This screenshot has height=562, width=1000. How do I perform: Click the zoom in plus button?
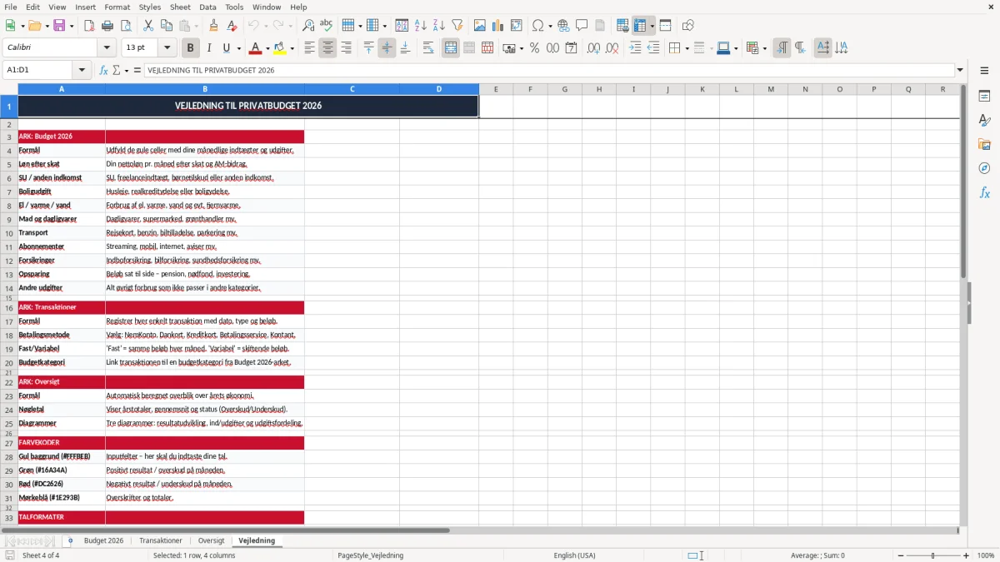967,555
